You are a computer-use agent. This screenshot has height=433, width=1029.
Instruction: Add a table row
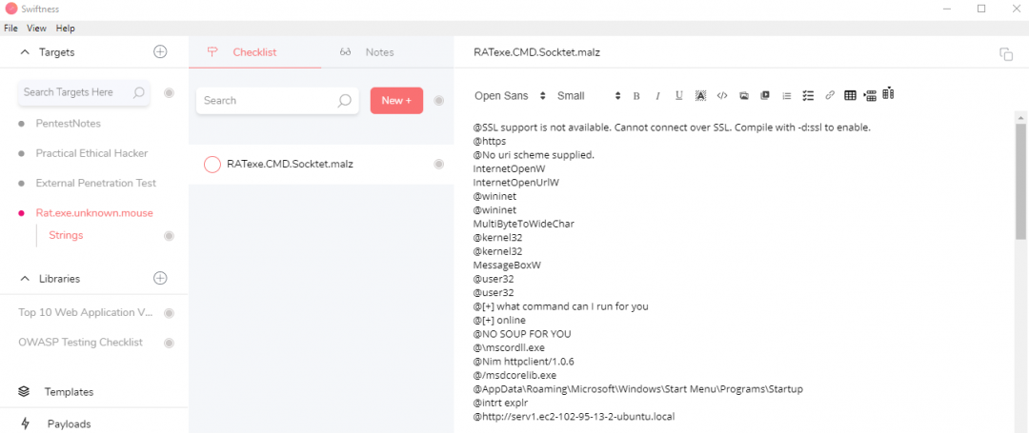point(870,95)
